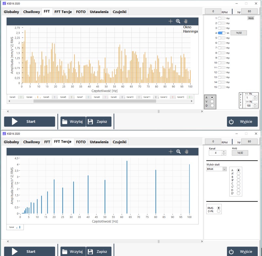Click Wyjście power button in the FFT window
Screen dimensions: 262x256
[242, 122]
